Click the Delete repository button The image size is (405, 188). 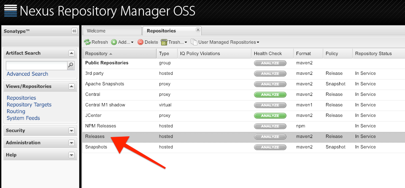click(148, 42)
